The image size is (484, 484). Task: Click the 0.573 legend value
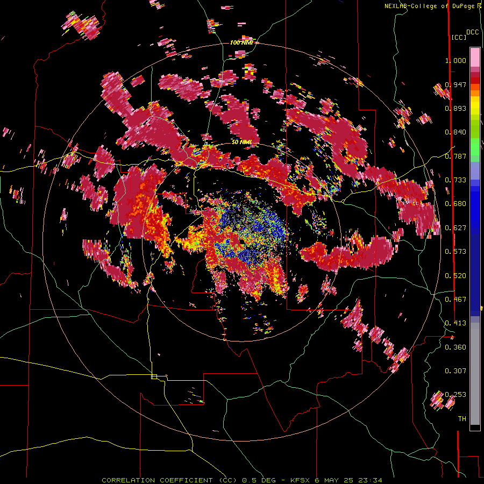[x=455, y=252]
